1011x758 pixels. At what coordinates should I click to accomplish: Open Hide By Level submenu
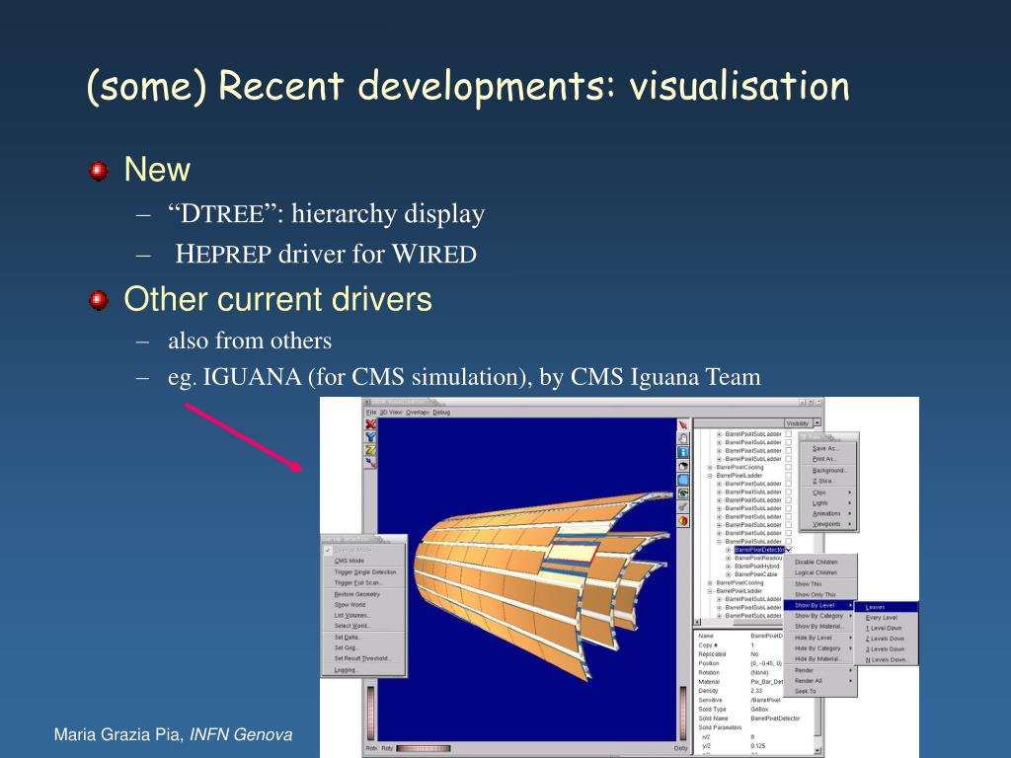click(x=820, y=638)
